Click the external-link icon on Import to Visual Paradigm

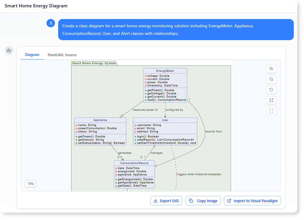[229, 201]
